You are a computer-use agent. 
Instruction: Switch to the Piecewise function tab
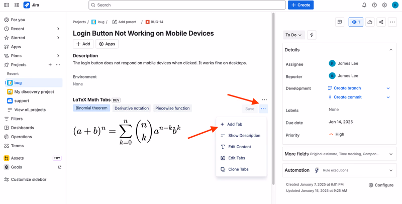coord(172,108)
